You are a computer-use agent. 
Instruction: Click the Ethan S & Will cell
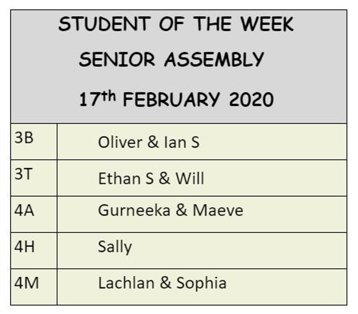(x=202, y=178)
